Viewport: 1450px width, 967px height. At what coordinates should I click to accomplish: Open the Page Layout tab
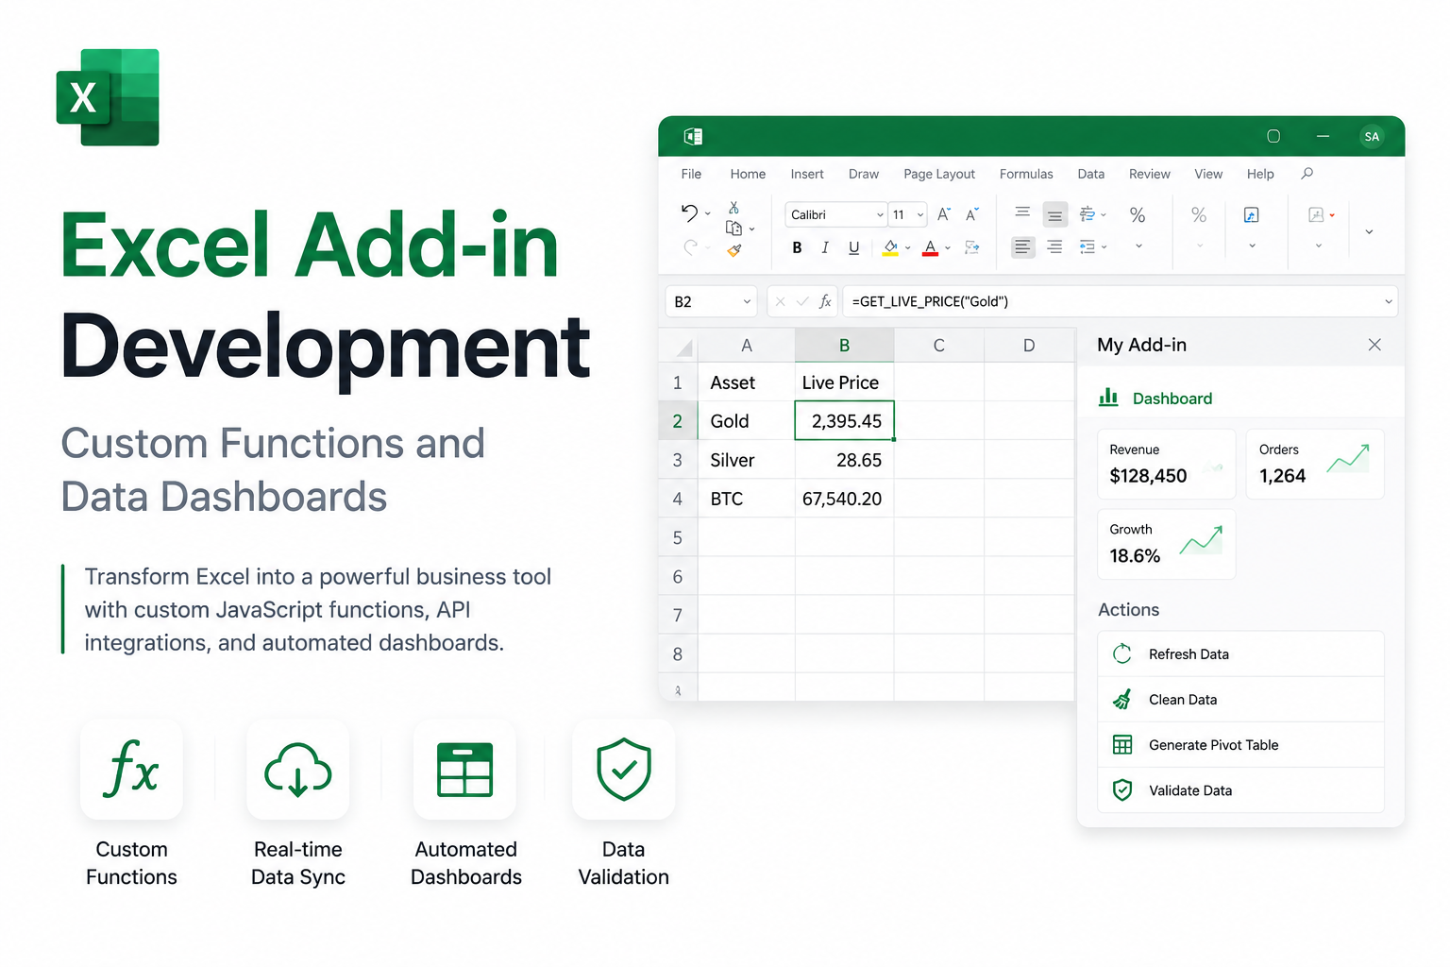pos(939,174)
